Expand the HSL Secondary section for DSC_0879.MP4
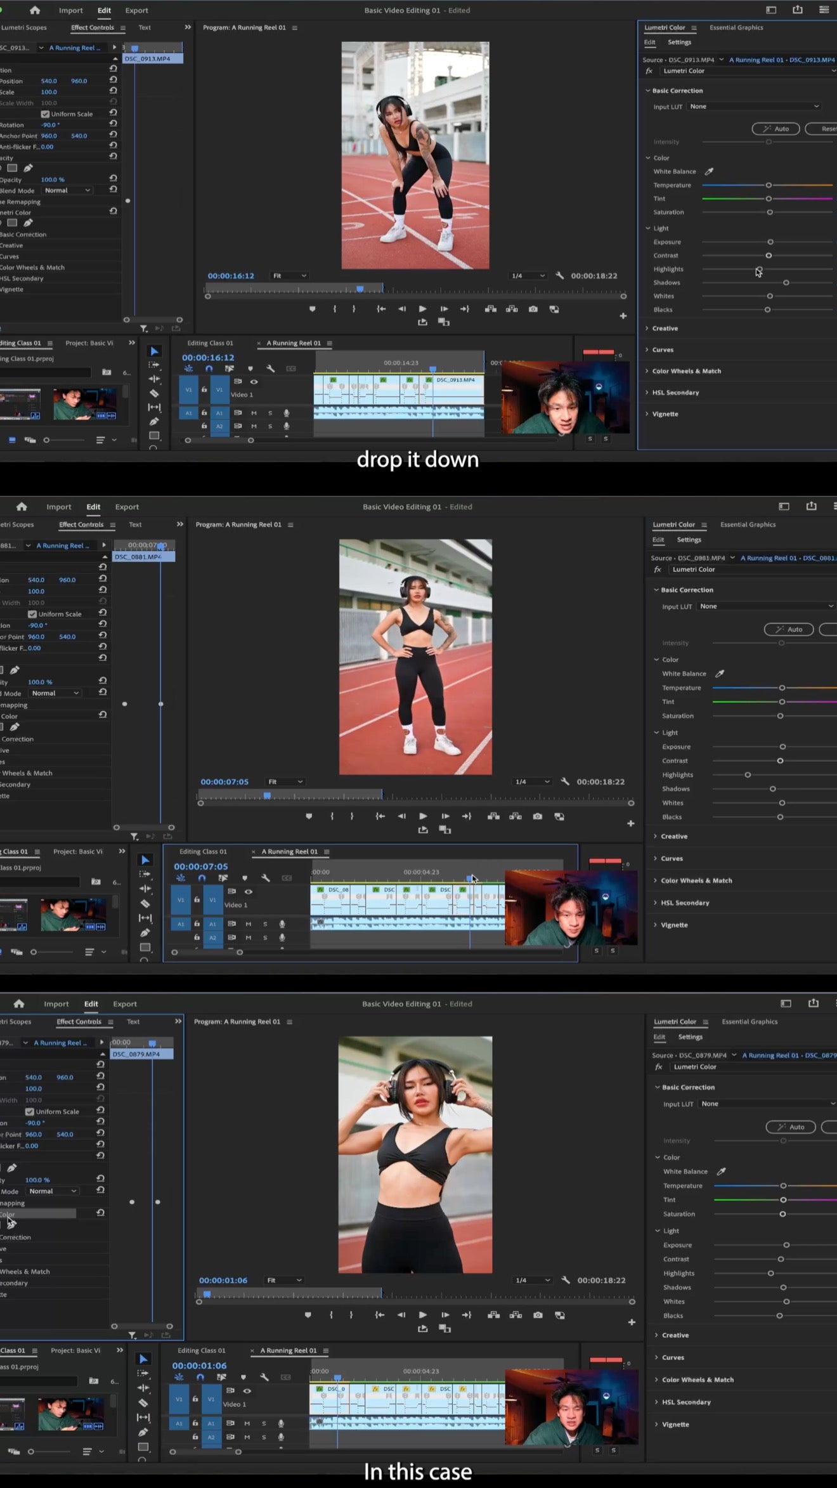837x1488 pixels. [686, 1402]
